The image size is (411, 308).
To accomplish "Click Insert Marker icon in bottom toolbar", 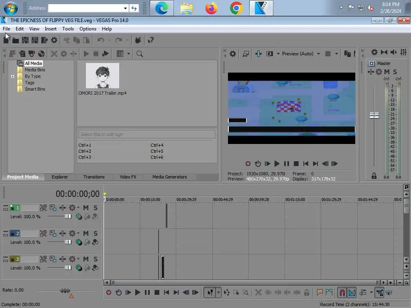I will pos(319,292).
